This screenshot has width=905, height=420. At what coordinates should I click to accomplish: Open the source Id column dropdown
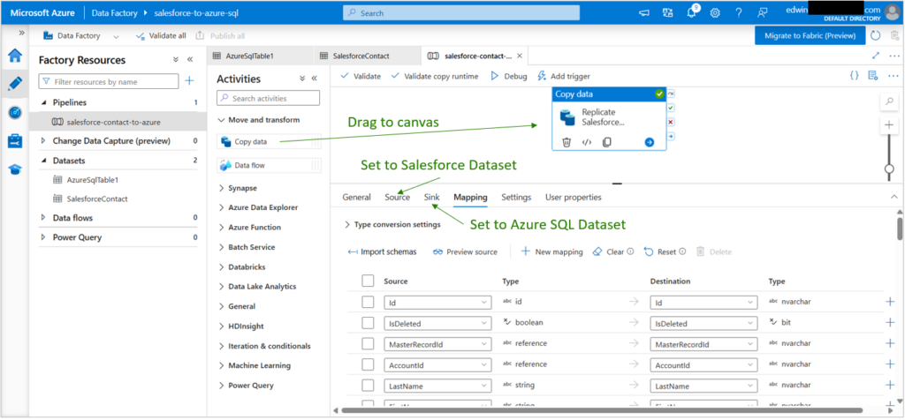click(437, 302)
